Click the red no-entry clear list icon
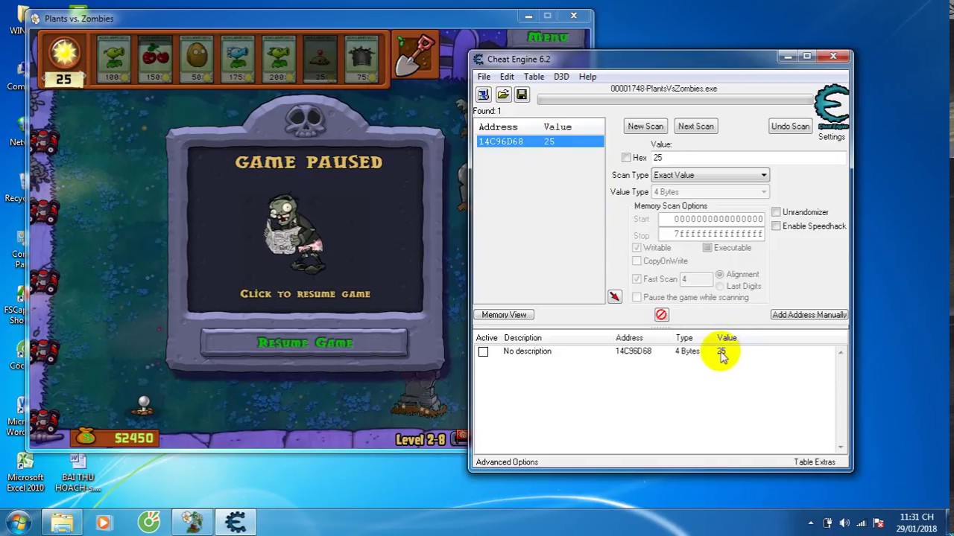The width and height of the screenshot is (954, 536). 661,315
